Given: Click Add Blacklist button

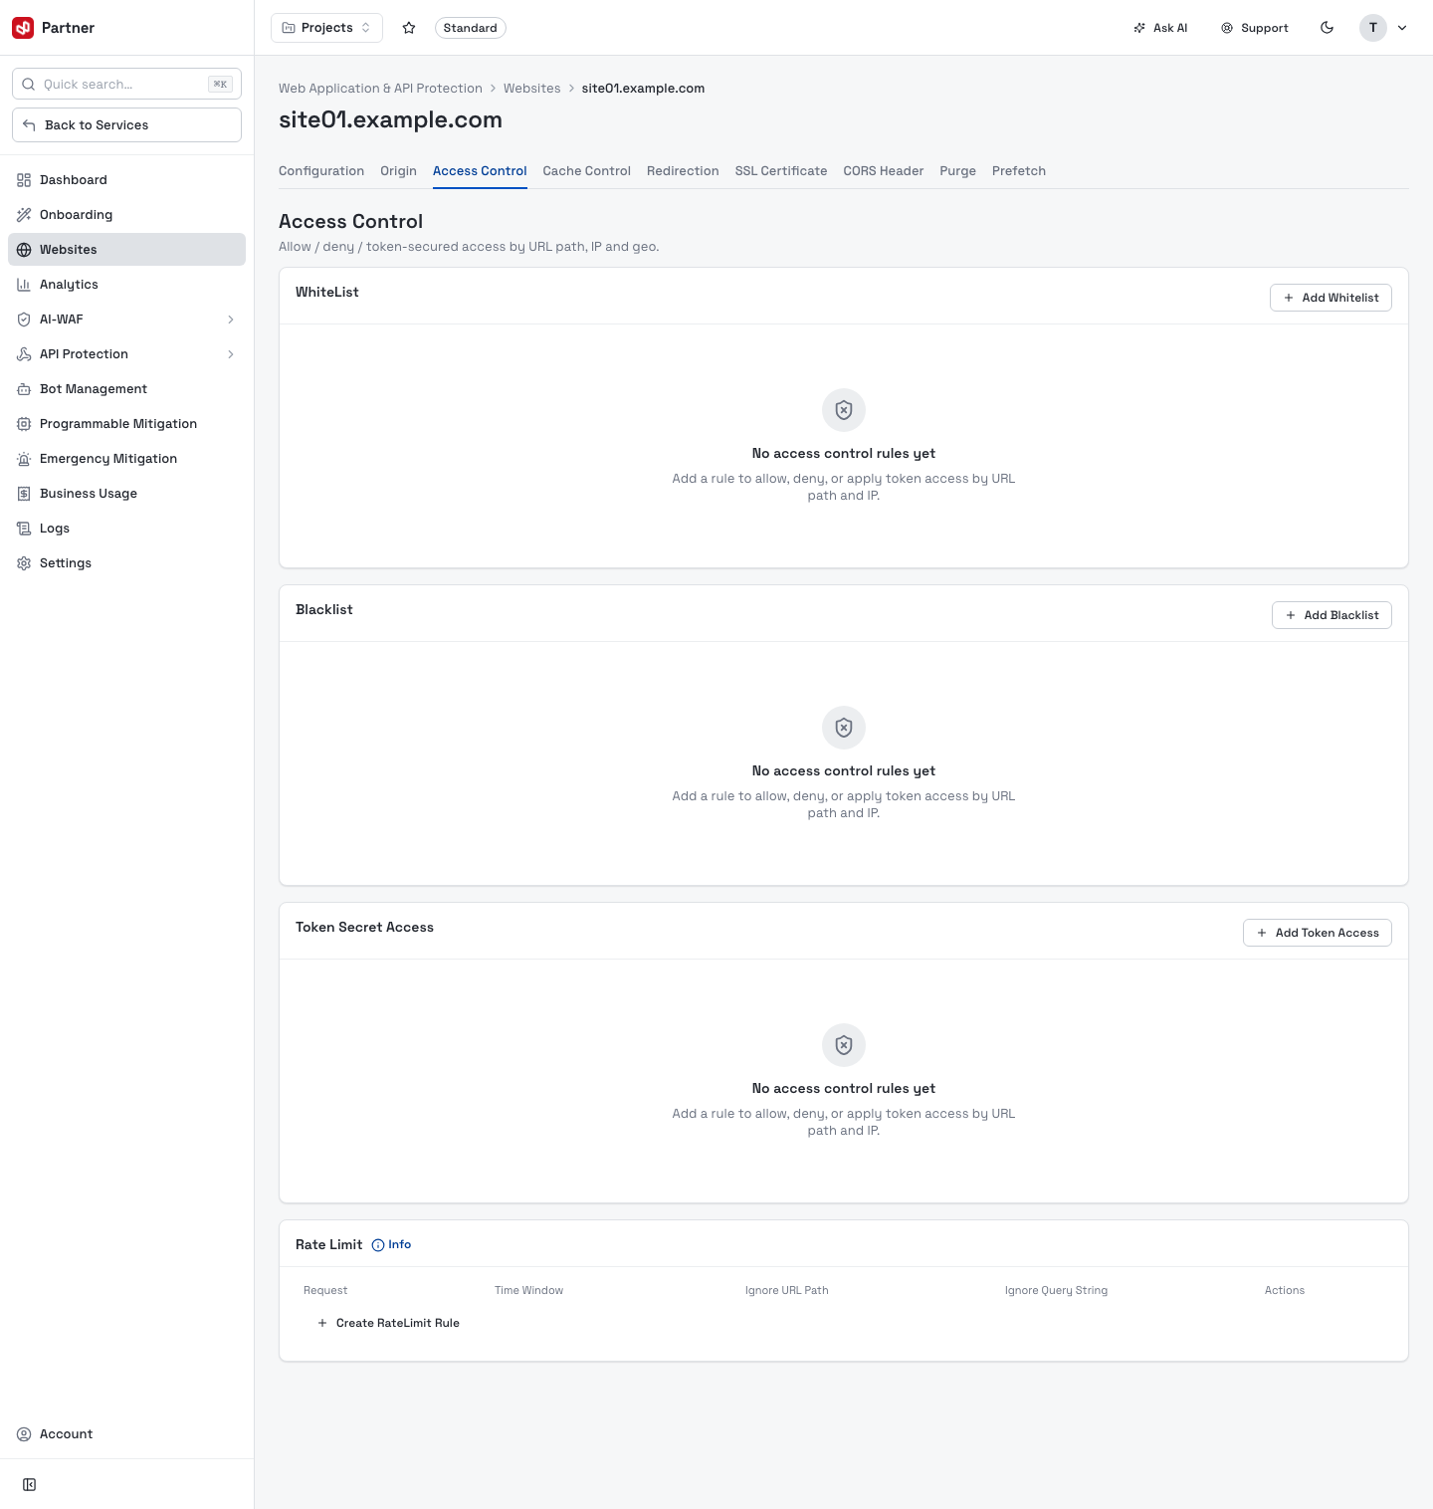Looking at the screenshot, I should tap(1331, 615).
